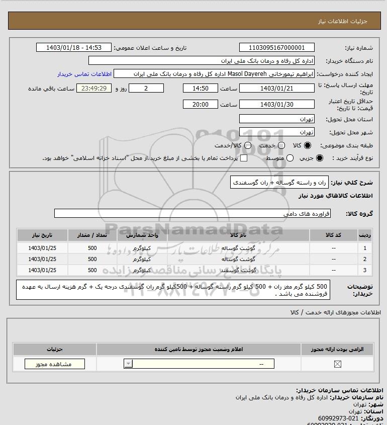Click کیلوگرم unit in row 2
387x425 pixels.
[x=142, y=259]
